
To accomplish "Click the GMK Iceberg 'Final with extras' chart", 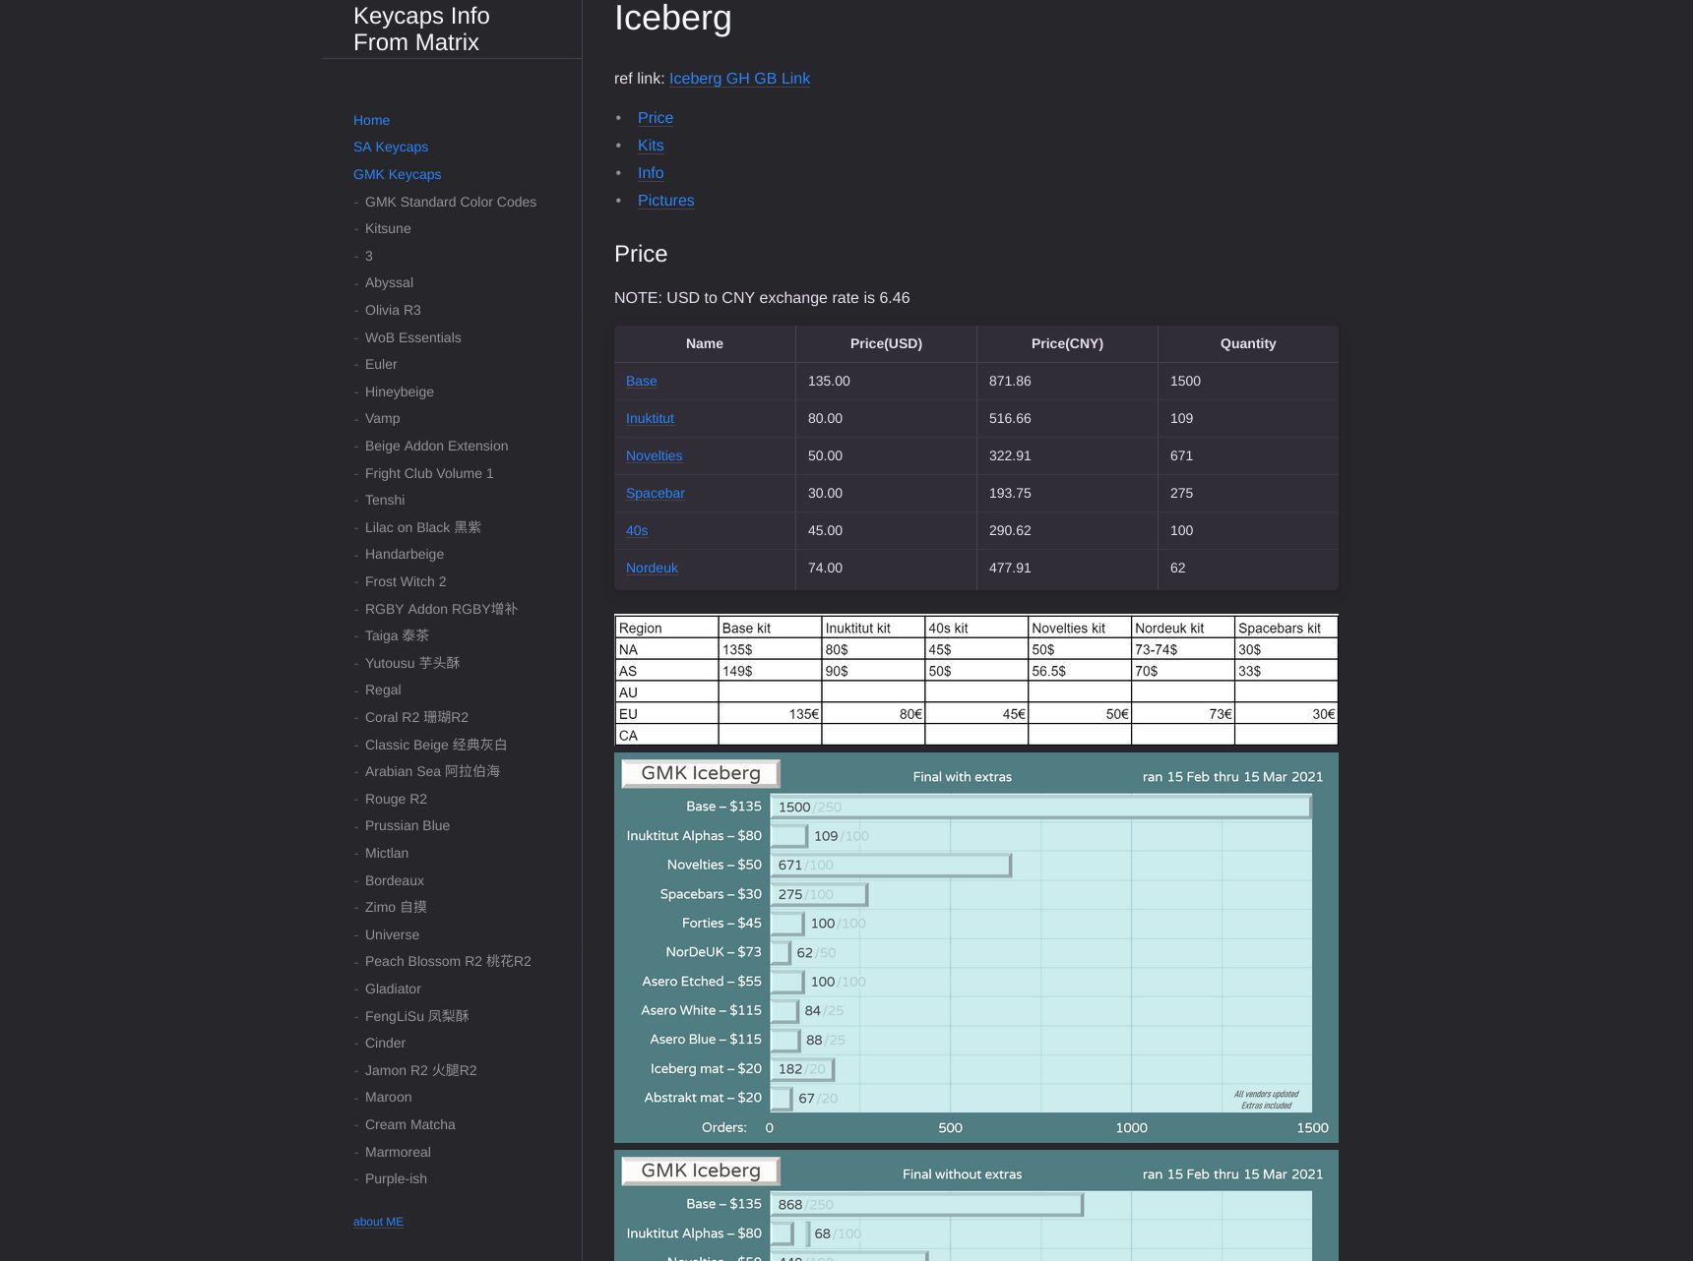I will click(976, 947).
